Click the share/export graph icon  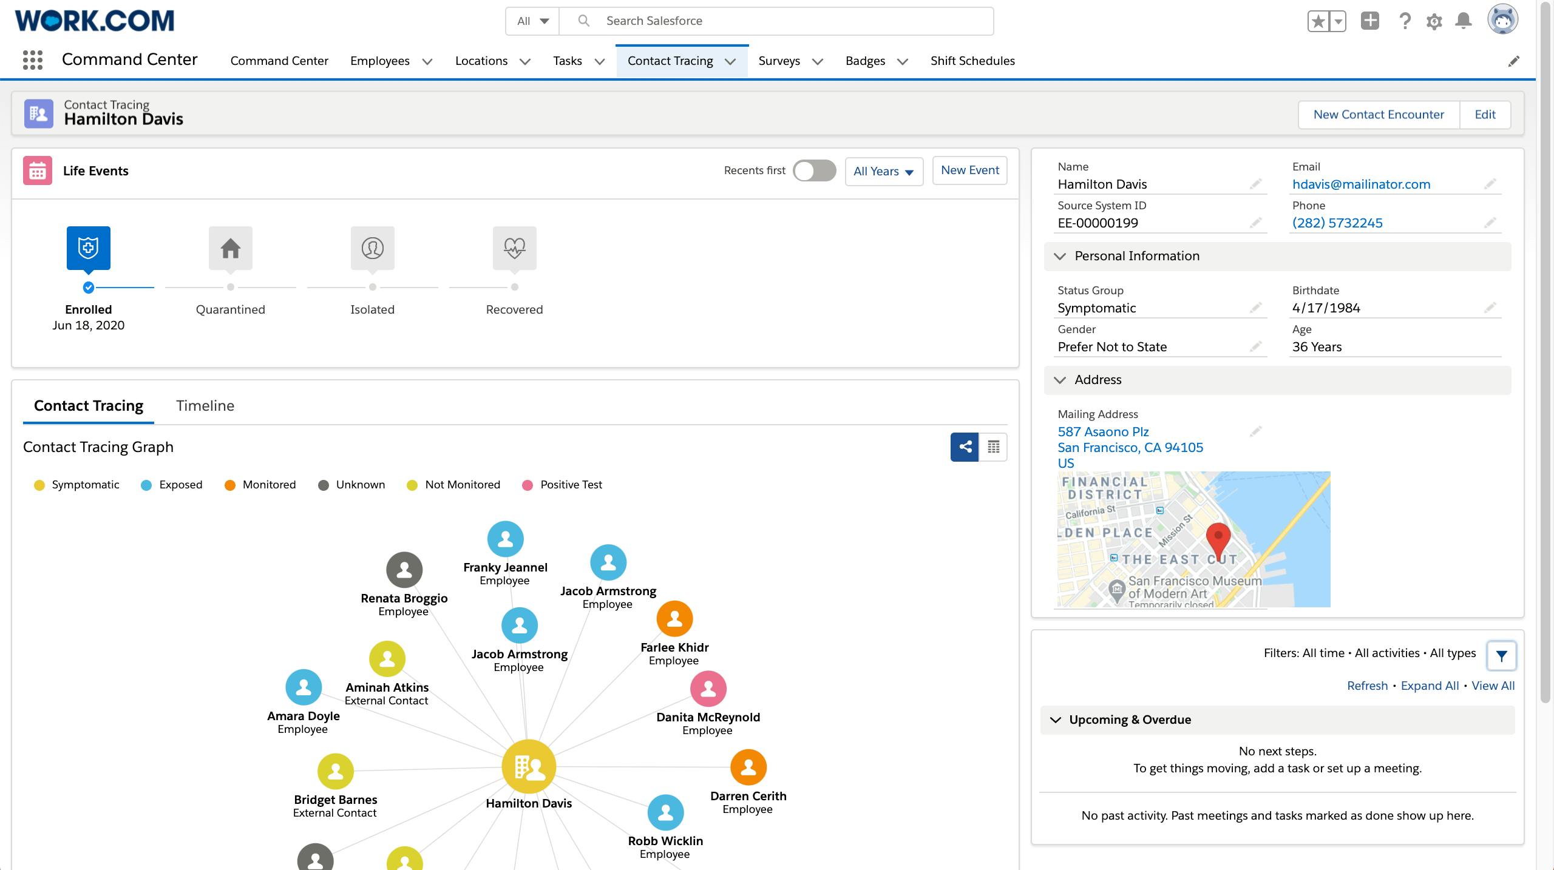pos(964,447)
